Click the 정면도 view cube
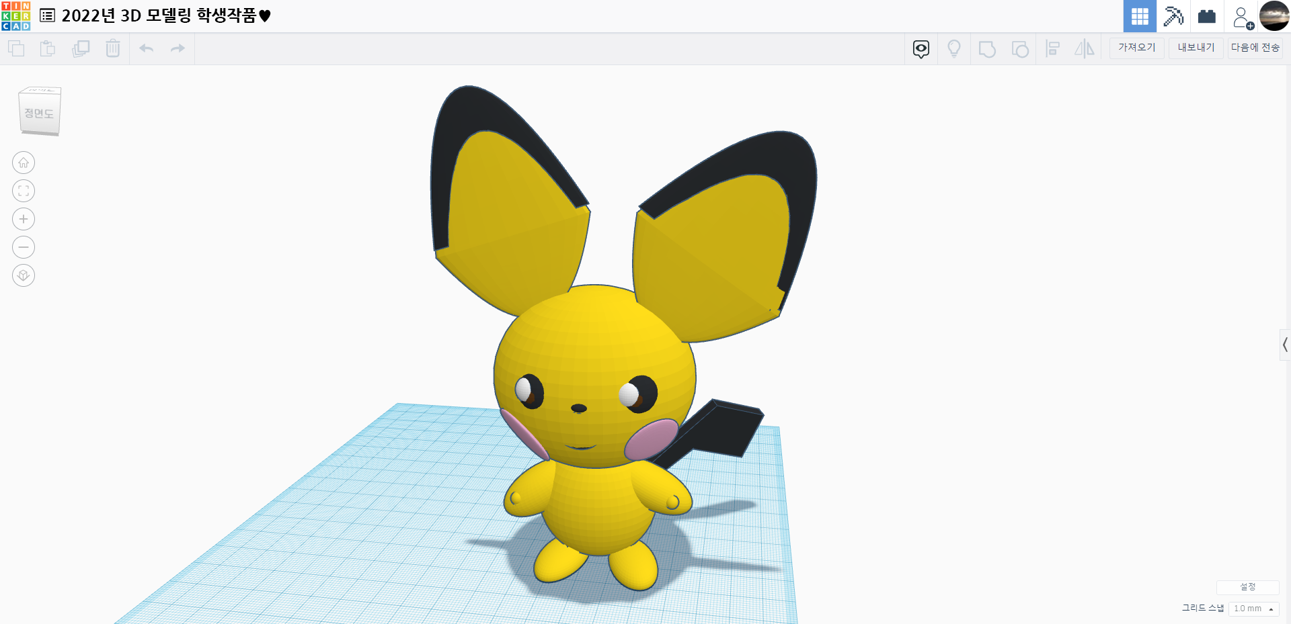Image resolution: width=1291 pixels, height=624 pixels. pos(40,112)
